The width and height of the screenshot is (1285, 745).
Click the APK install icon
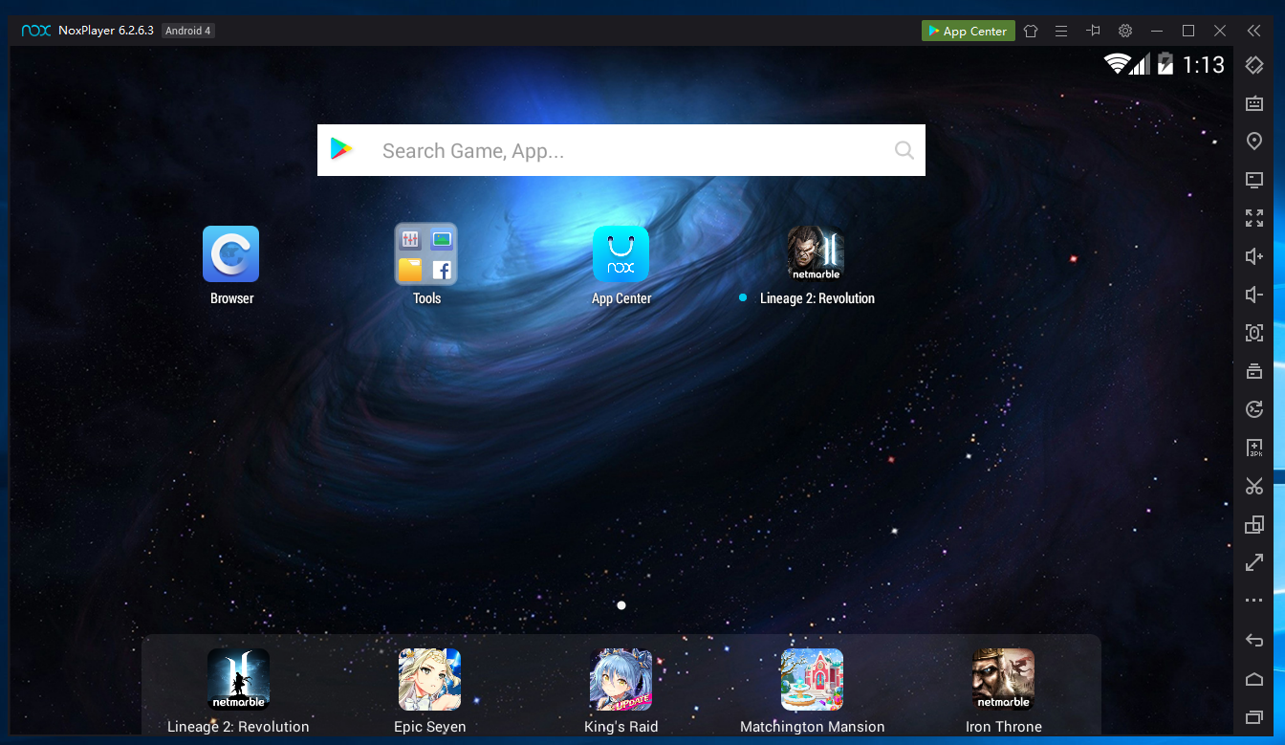point(1254,448)
